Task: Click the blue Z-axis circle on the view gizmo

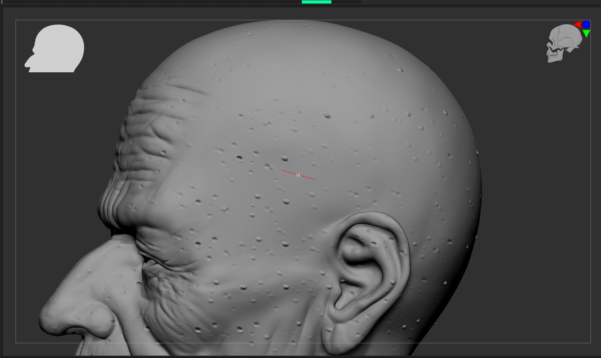Action: pos(586,24)
